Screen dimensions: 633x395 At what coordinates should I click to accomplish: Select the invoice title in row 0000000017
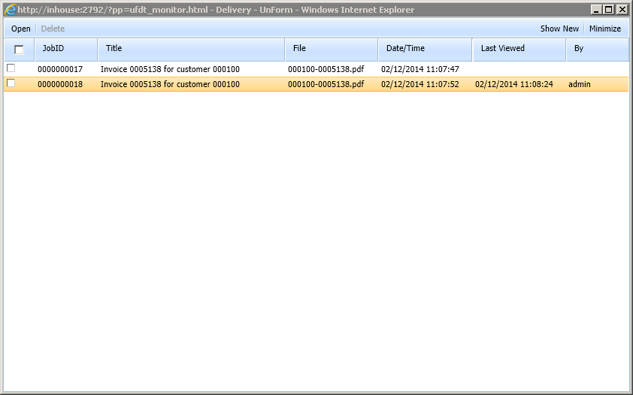tap(170, 69)
